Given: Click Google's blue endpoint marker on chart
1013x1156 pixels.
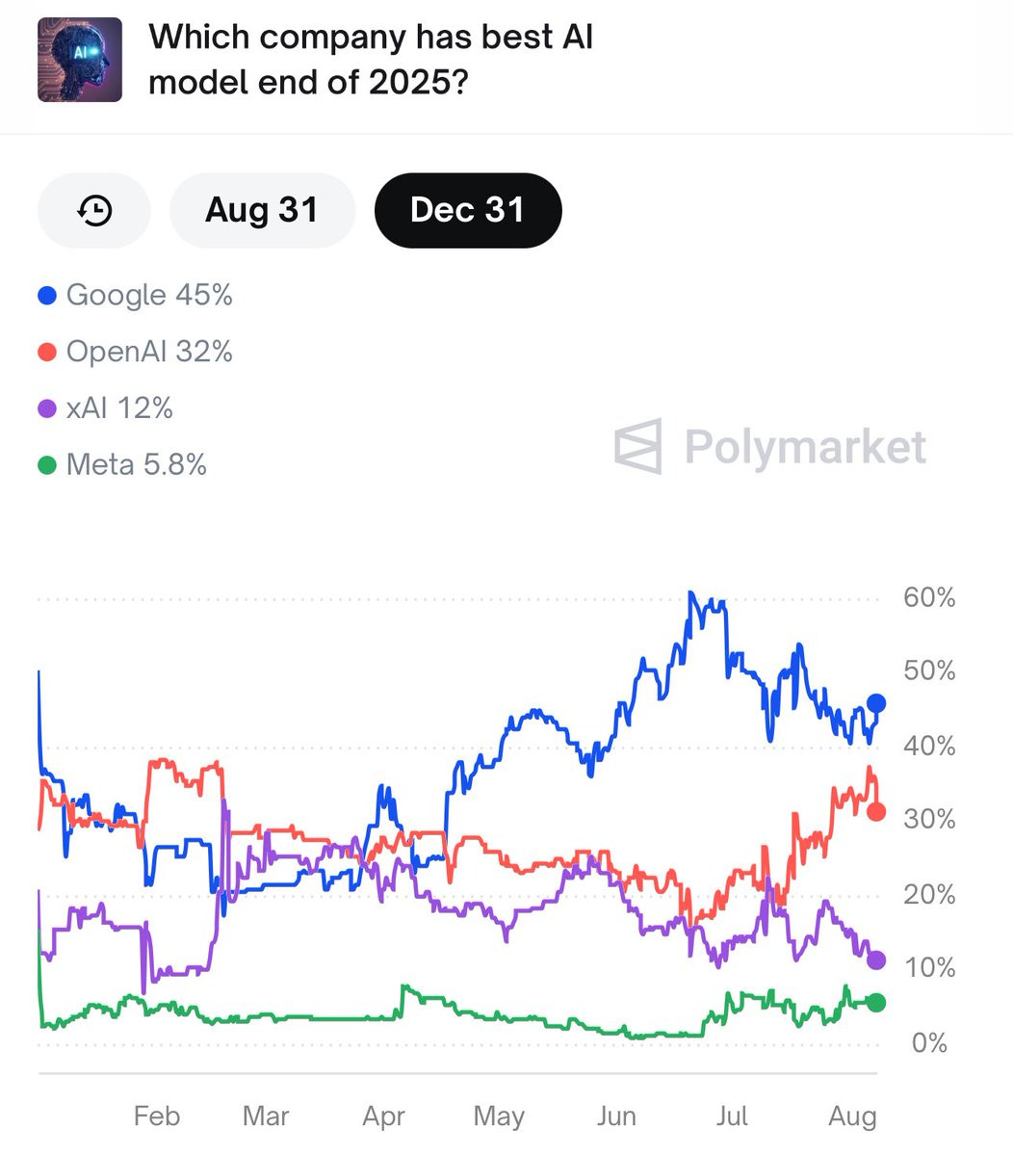Looking at the screenshot, I should [876, 703].
